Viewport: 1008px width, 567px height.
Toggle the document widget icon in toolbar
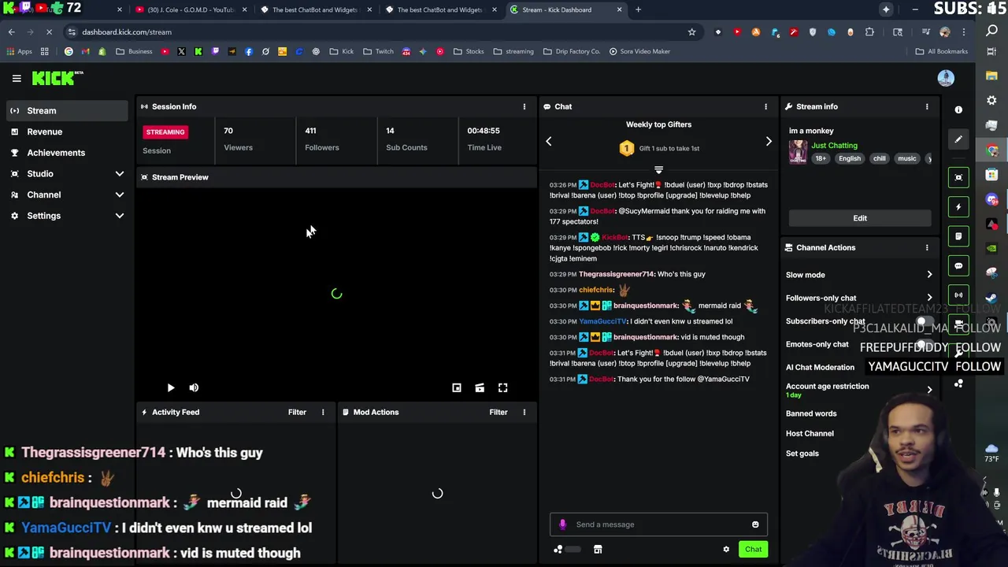coord(958,236)
